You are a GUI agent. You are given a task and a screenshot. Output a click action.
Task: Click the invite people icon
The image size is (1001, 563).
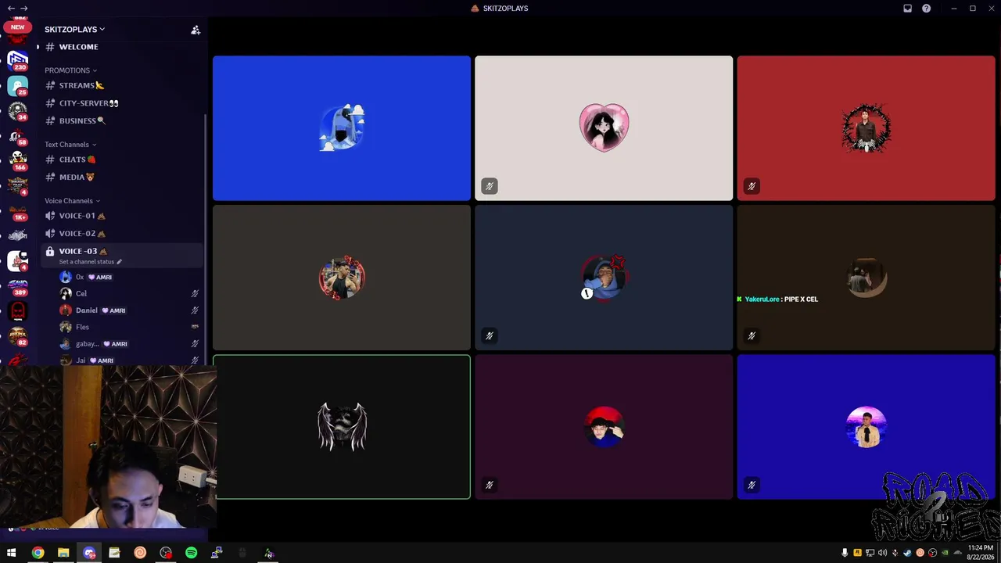click(196, 30)
